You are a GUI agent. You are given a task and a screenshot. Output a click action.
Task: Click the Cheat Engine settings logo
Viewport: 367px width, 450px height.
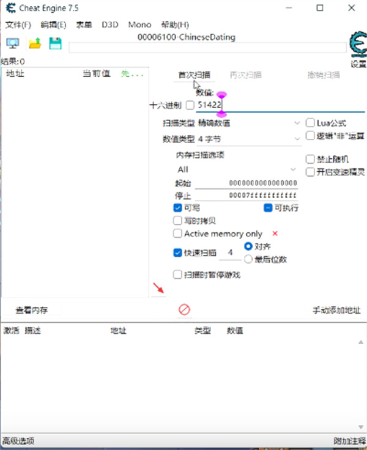click(357, 46)
